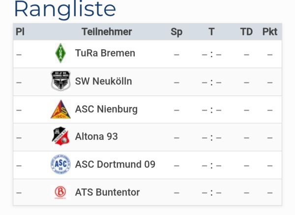Click the ATS Buntentor red B logo
This screenshot has height=215, width=295.
tap(60, 192)
